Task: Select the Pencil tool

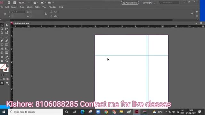Action: pyautogui.click(x=7, y=41)
